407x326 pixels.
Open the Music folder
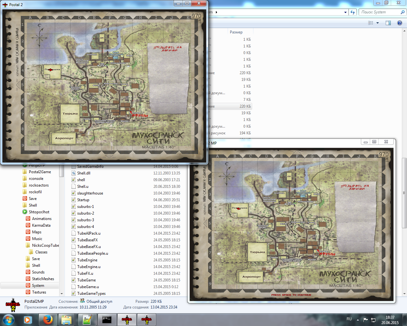point(37,239)
